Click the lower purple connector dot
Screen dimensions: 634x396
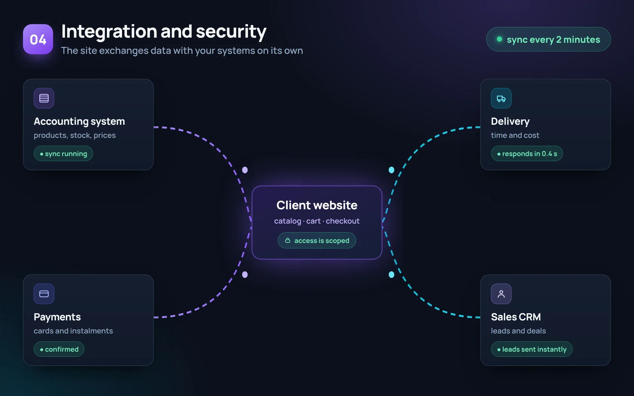click(245, 274)
